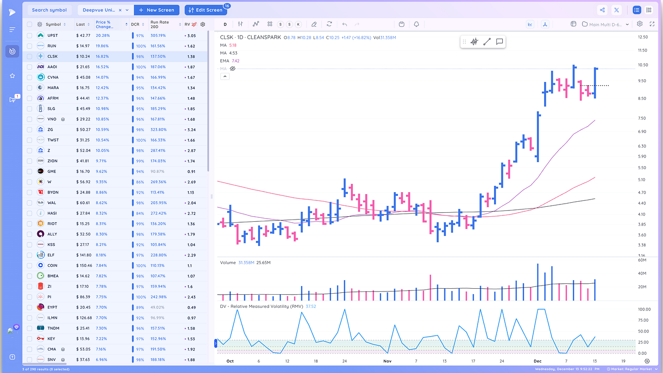Expand the Deepvue Uni… screen dropdown arrow
Image resolution: width=663 pixels, height=373 pixels.
tap(128, 10)
